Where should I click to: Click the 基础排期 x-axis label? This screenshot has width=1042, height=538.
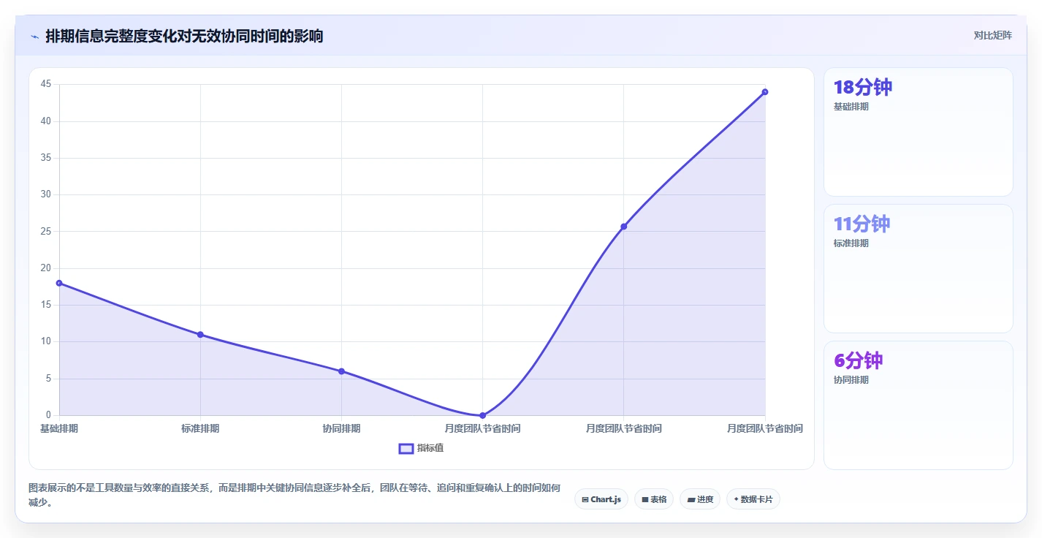coord(59,428)
